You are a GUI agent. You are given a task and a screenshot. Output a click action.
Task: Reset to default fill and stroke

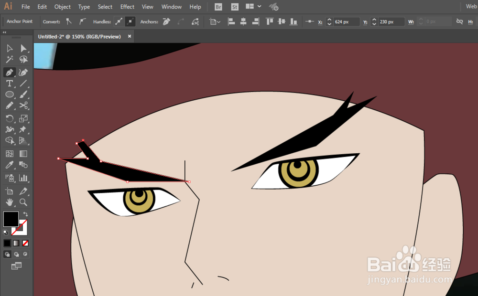pyautogui.click(x=5, y=233)
